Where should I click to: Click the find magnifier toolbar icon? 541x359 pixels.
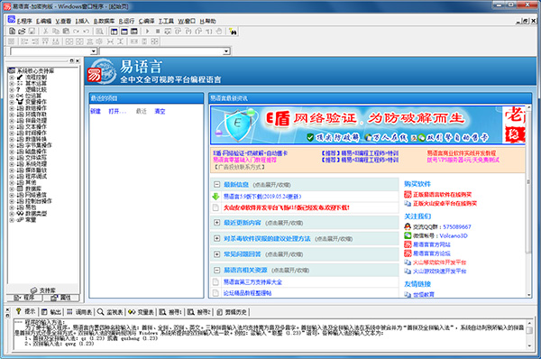100,32
